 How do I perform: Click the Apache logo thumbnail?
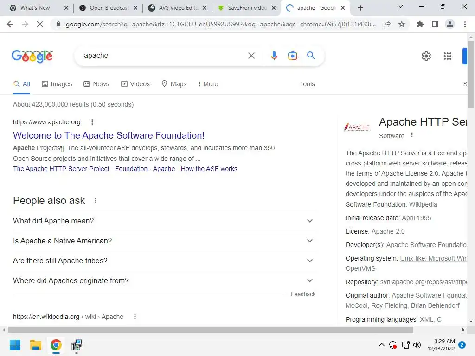357,127
